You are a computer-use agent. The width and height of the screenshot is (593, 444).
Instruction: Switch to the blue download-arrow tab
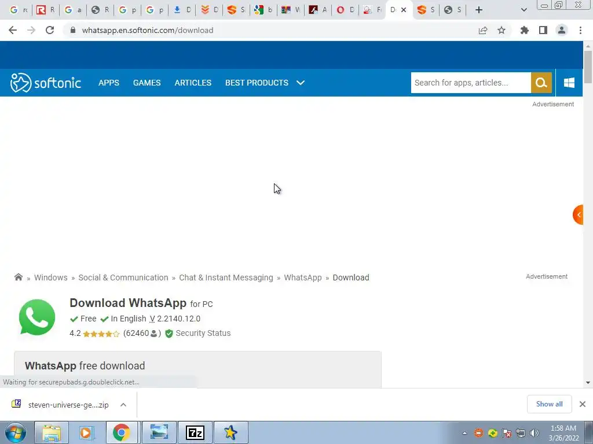tap(181, 10)
